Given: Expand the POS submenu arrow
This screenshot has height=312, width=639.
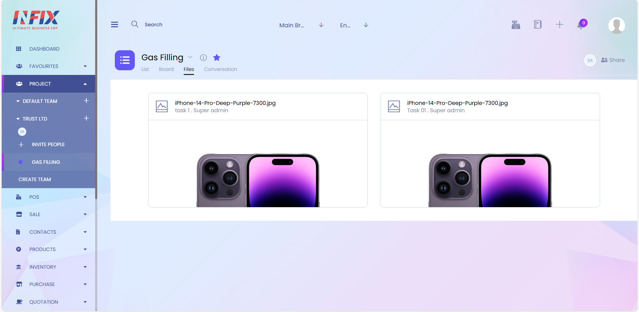Looking at the screenshot, I should coord(85,197).
